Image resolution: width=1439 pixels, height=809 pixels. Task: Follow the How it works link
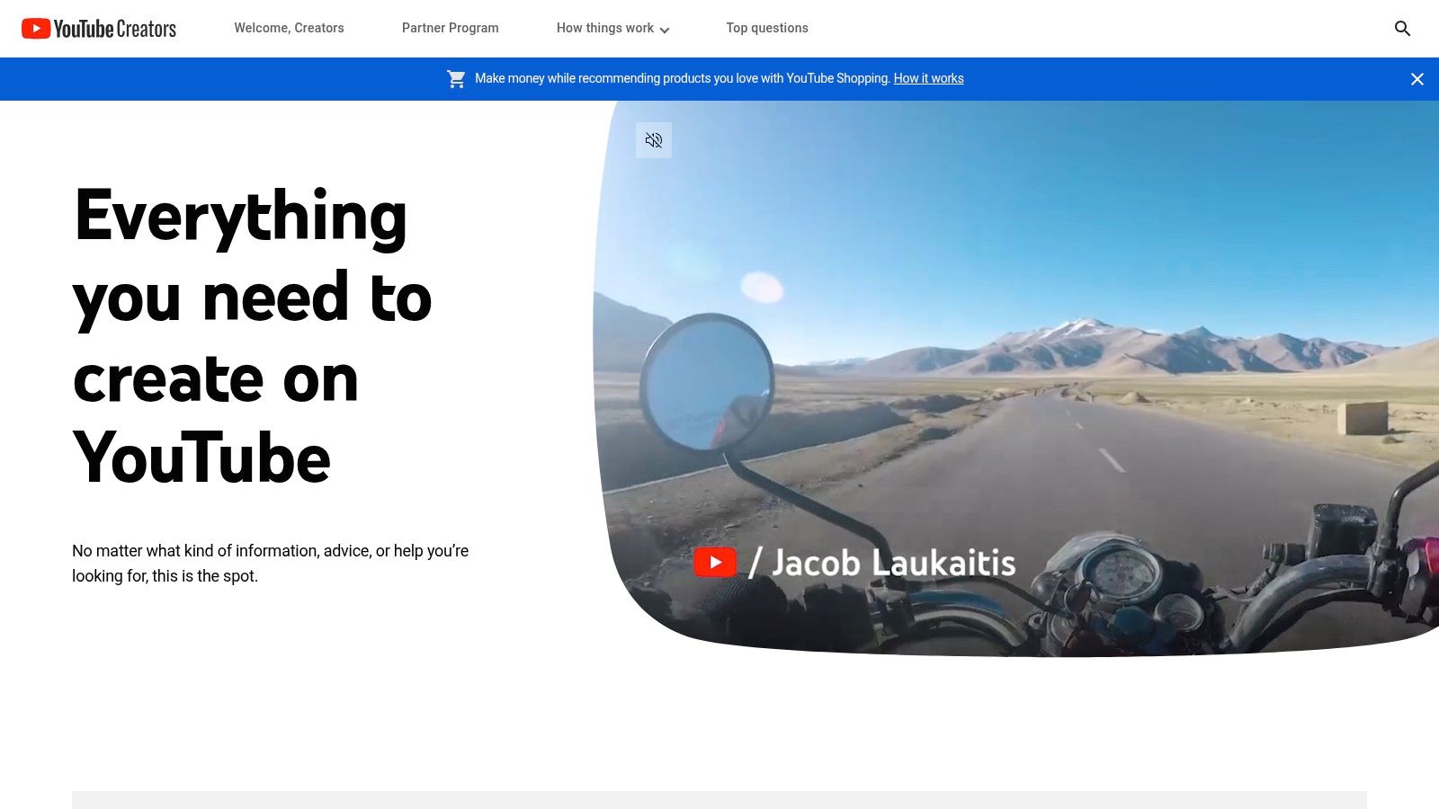[928, 78]
